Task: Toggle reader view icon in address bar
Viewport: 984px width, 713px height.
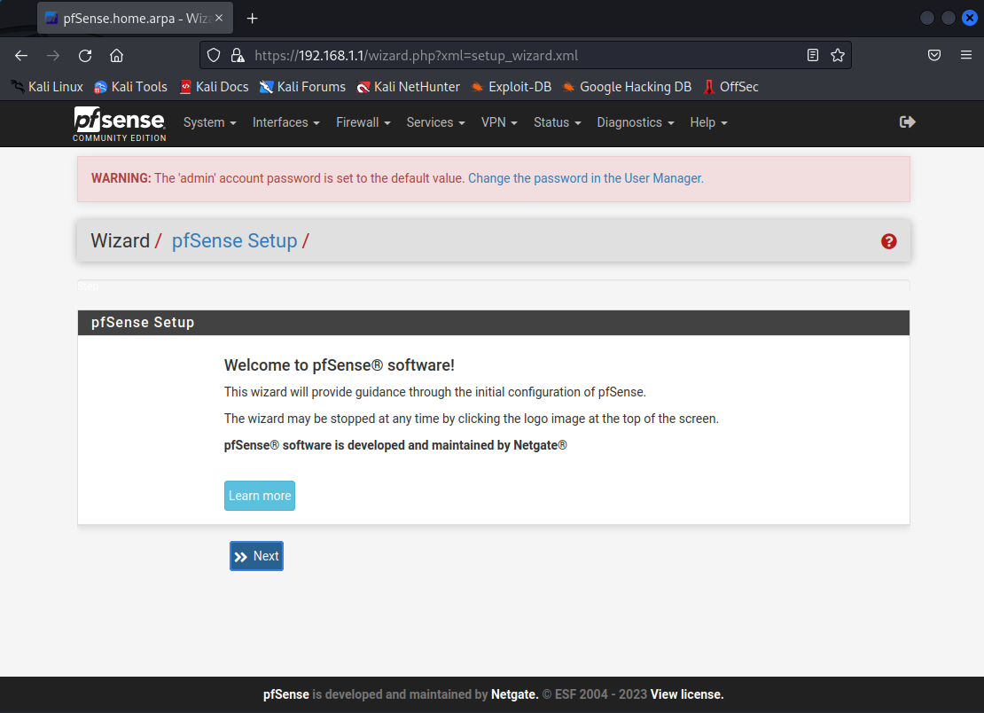Action: tap(813, 55)
